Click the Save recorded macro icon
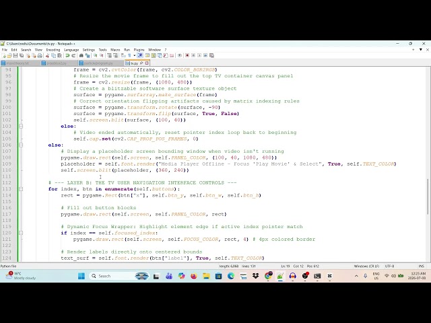Viewport: 431px width, 323px height. 211,55
